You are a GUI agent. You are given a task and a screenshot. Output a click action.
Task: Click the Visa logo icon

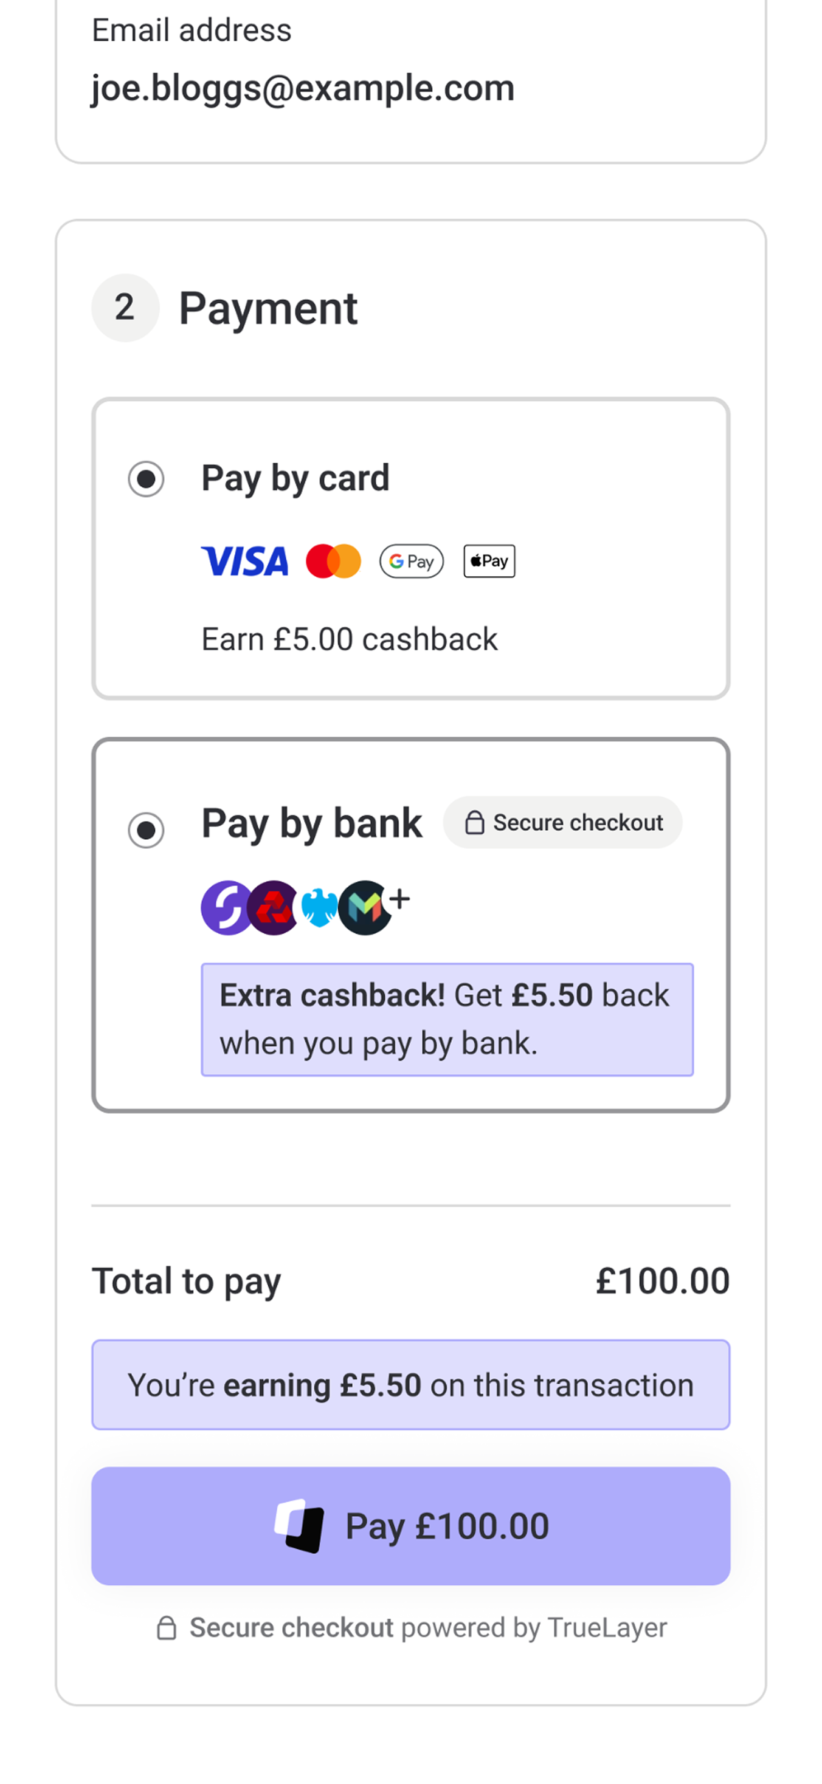tap(244, 561)
